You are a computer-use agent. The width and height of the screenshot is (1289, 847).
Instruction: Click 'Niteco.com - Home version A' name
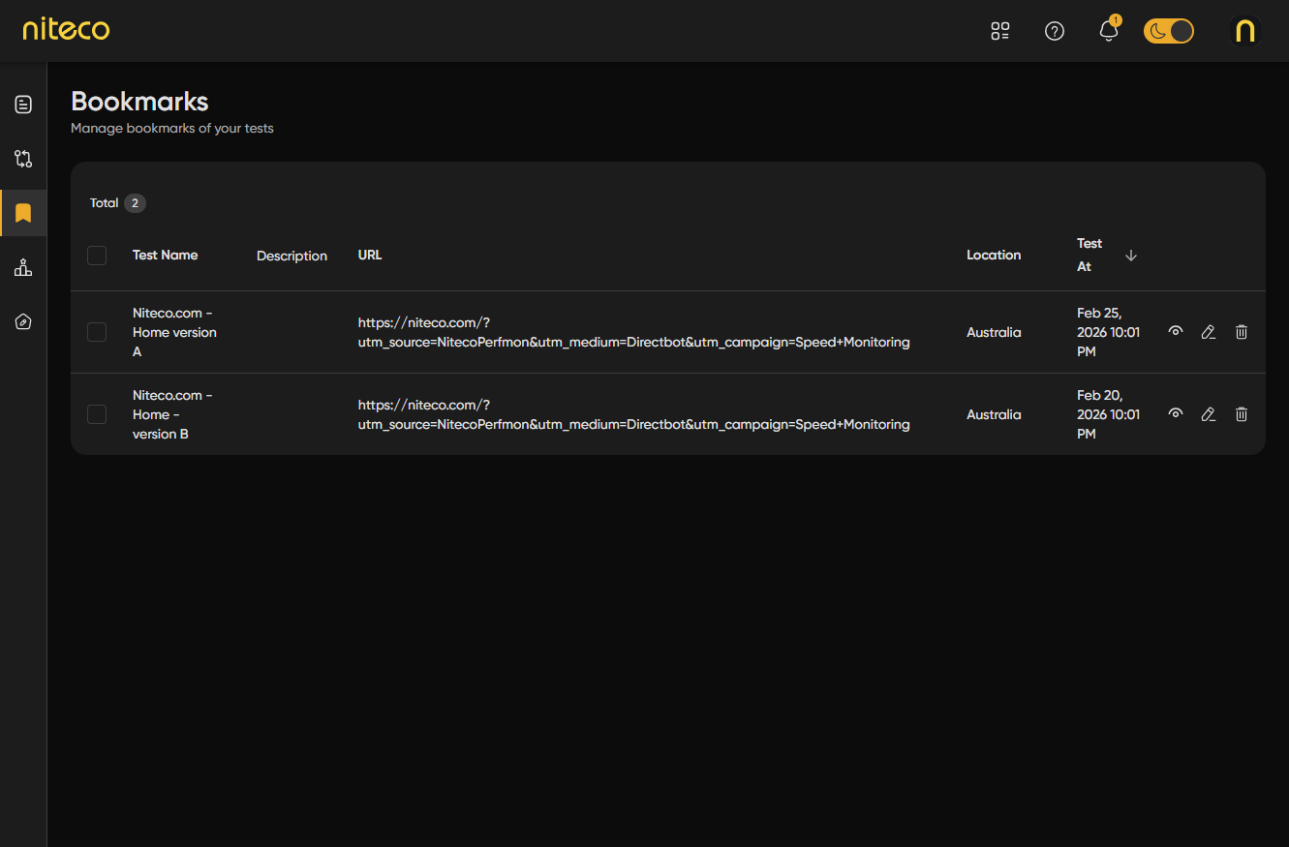[174, 332]
